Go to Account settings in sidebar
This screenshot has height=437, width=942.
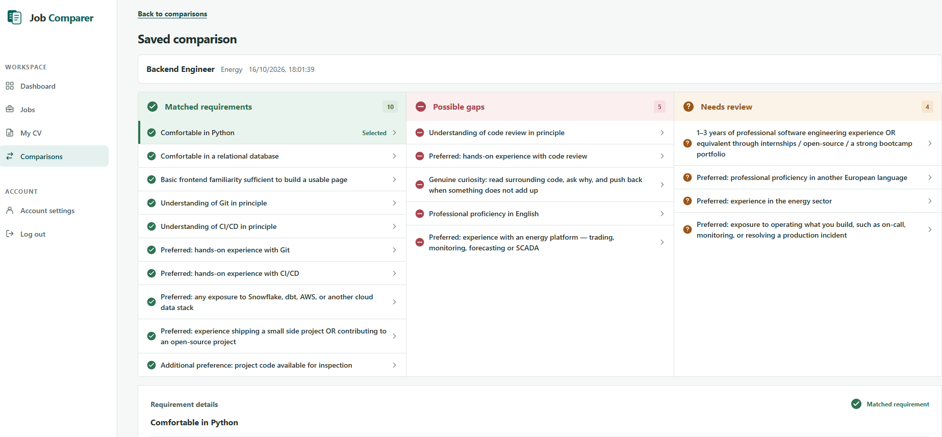coord(55,211)
